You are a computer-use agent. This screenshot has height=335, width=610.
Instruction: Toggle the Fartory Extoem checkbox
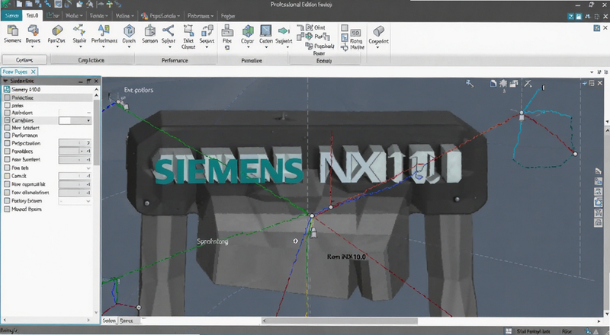click(x=7, y=201)
